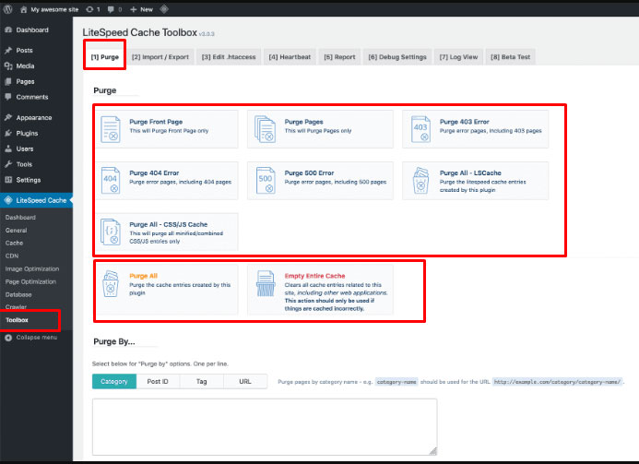Open the [3] Edit .htaccess tab
This screenshot has width=639, height=464.
tap(229, 57)
